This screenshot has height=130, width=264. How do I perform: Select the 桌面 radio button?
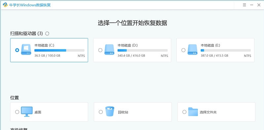pos(17,112)
